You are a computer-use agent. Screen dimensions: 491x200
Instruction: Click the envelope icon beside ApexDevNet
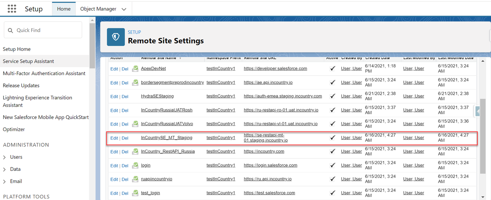click(x=135, y=69)
